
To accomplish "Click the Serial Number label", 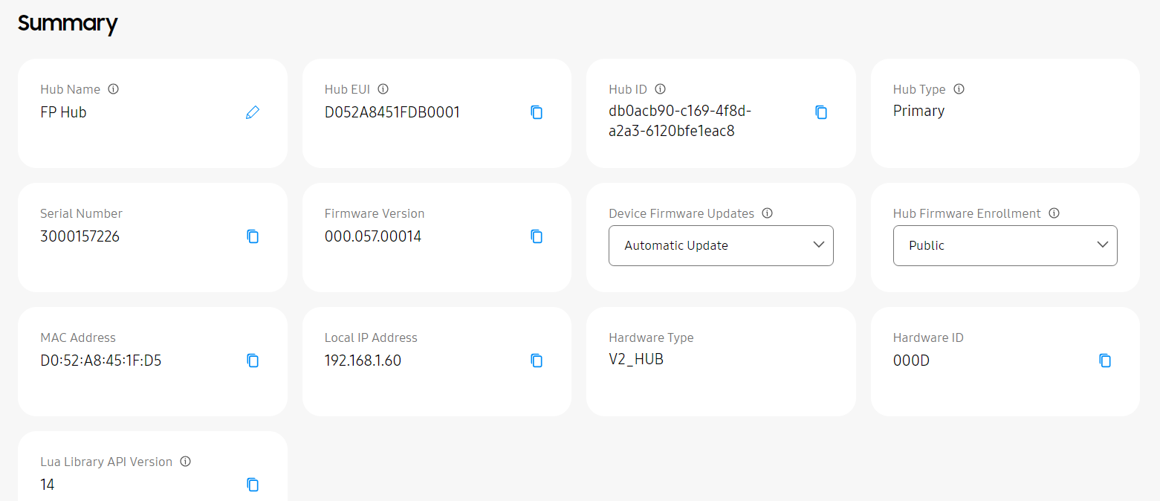I will [81, 213].
